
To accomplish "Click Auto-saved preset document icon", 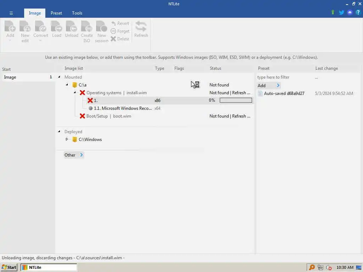I will (x=260, y=93).
